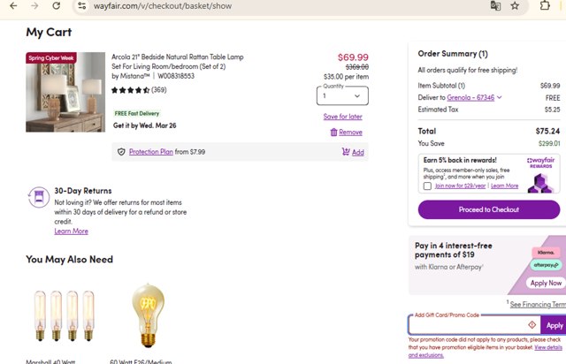This screenshot has width=566, height=364.
Task: Click the You May Also Need heading
Action: click(69, 260)
